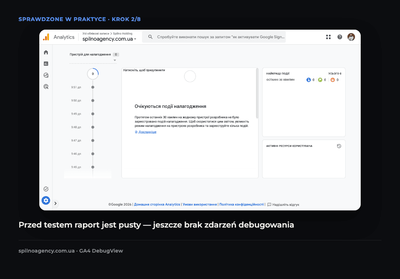Open the Advertising target icon

pos(46,86)
